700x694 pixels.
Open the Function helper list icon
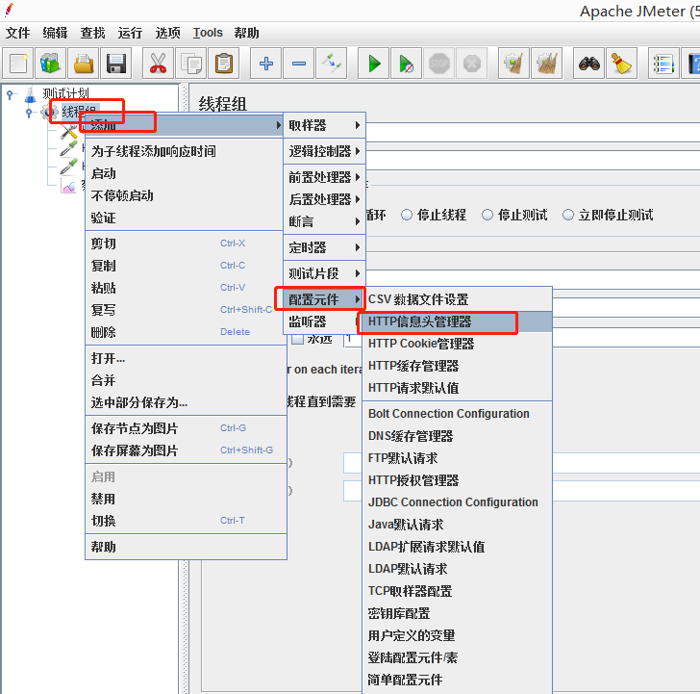point(663,64)
